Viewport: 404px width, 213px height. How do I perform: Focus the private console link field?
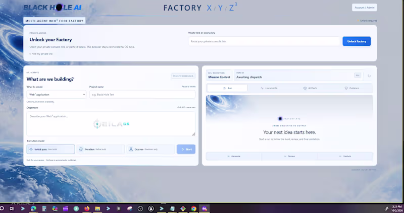(264, 41)
